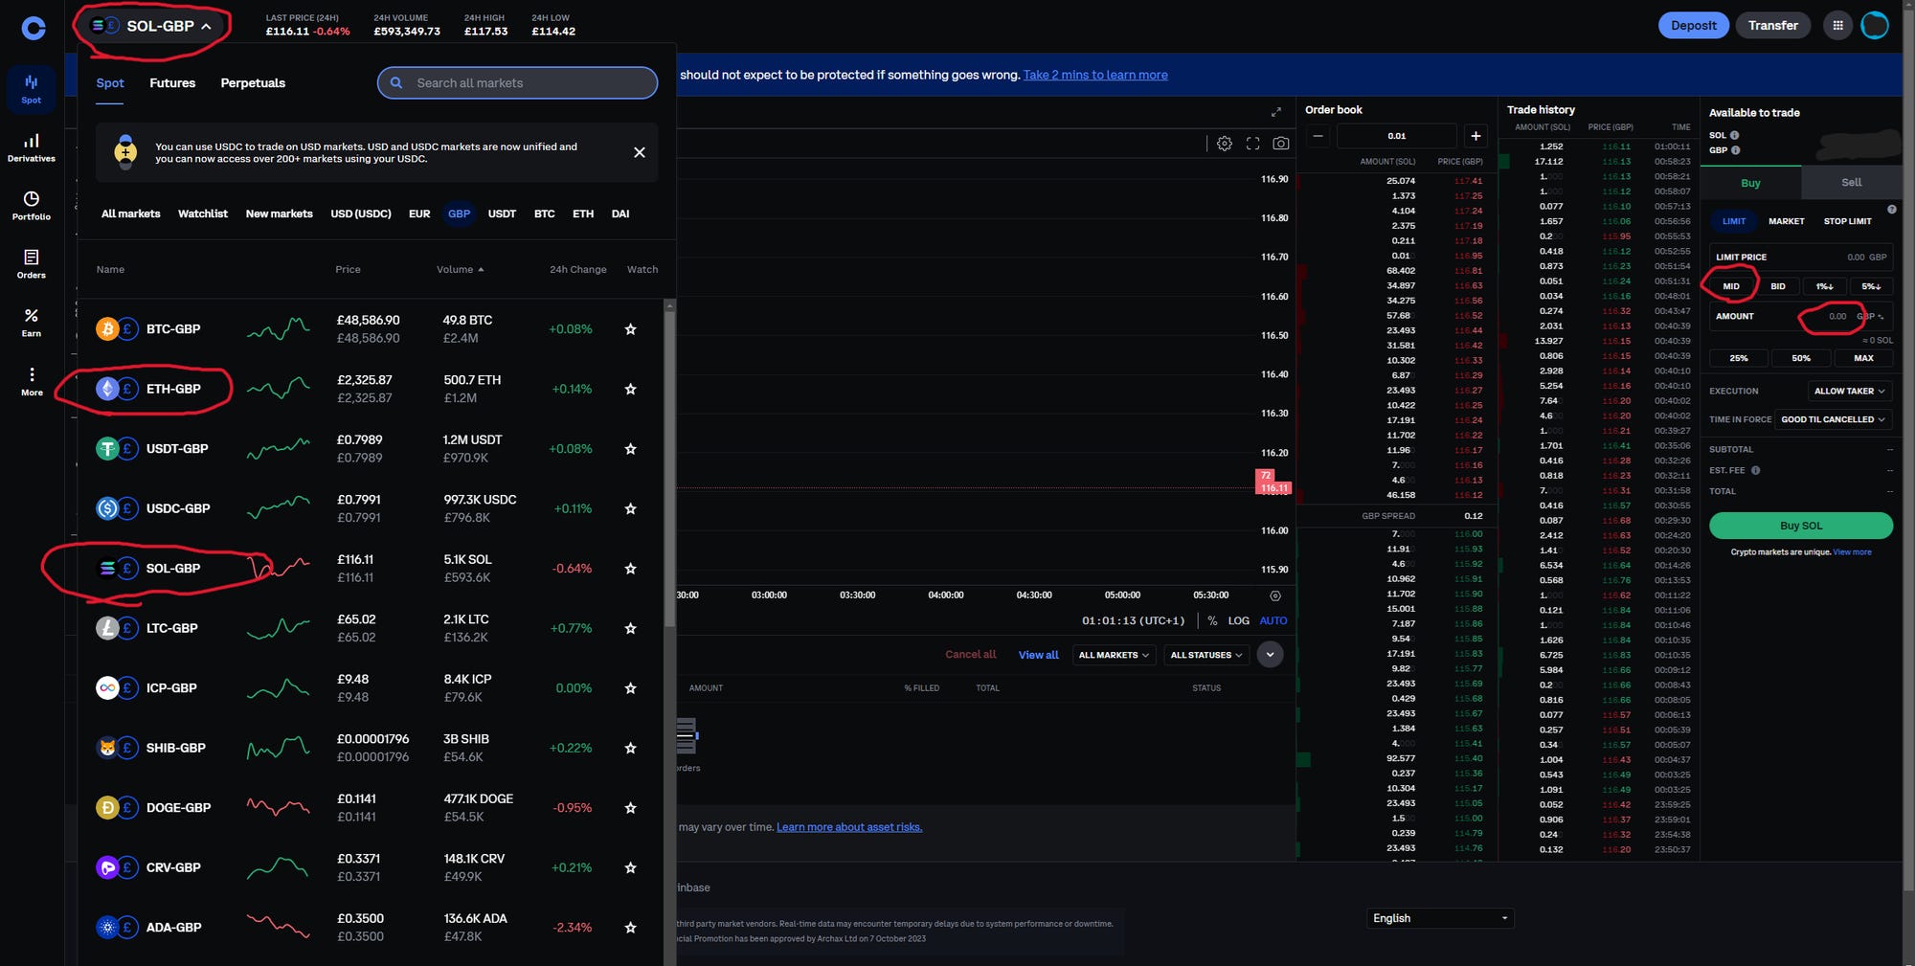Open chart settings gear icon
Viewport: 1915px width, 966px height.
[x=1225, y=144]
